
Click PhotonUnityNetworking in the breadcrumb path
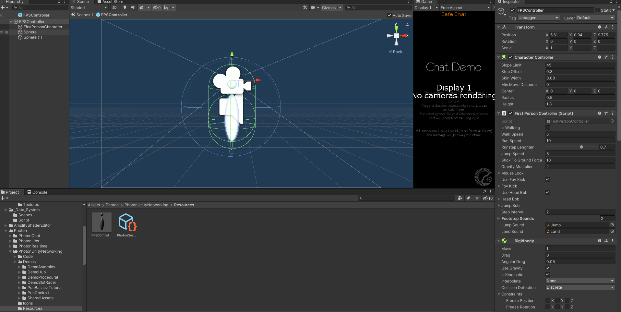coord(146,205)
